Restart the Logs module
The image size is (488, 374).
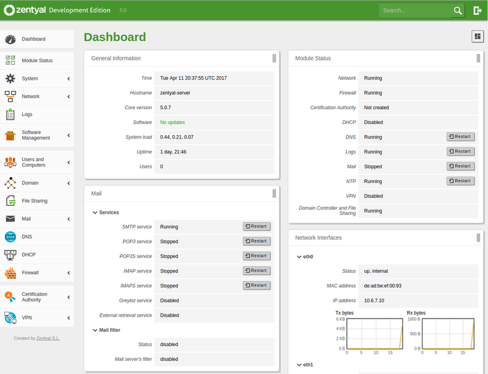(461, 151)
